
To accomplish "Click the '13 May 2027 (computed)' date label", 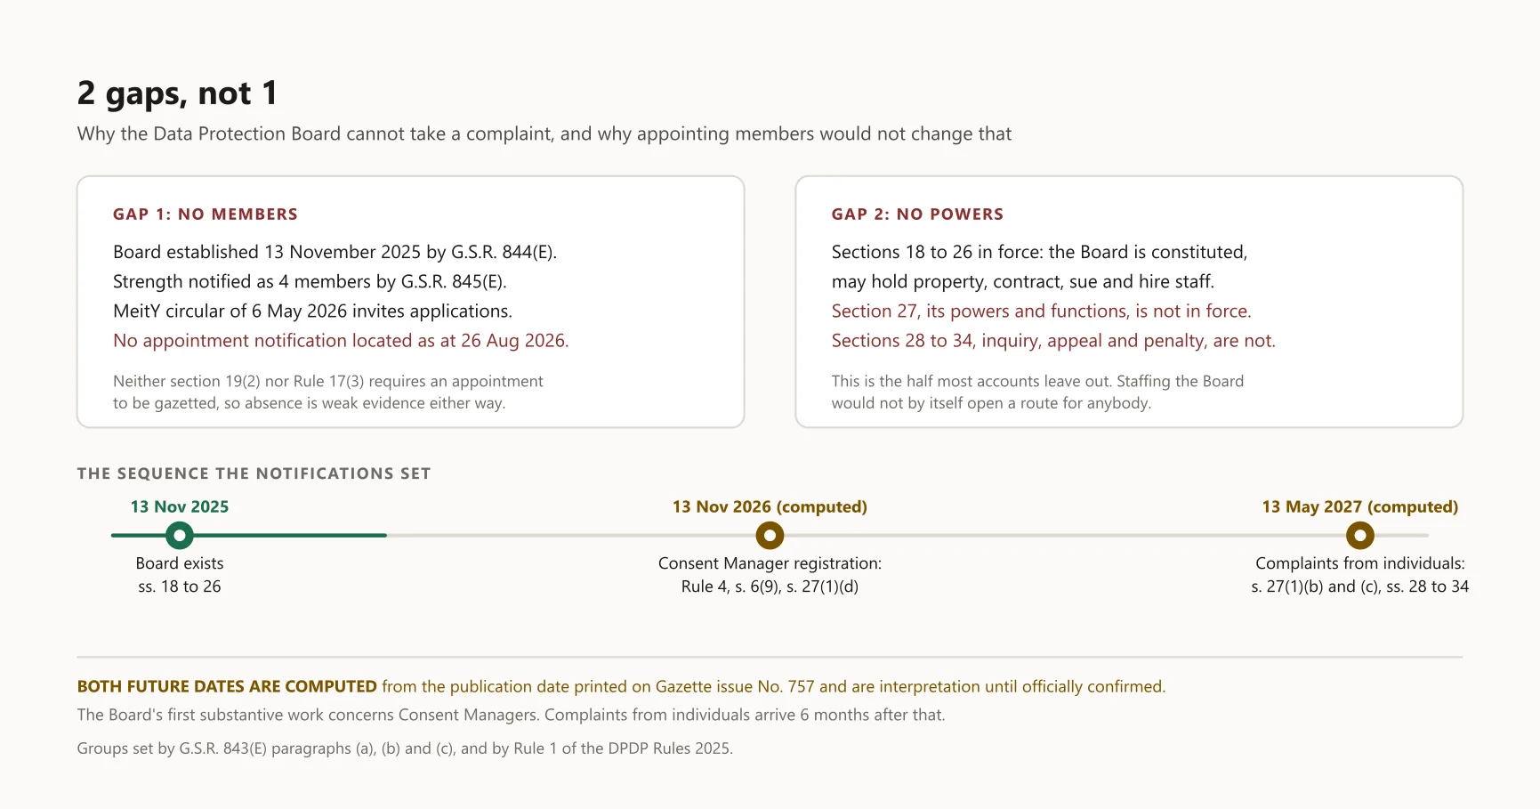I will [1359, 506].
